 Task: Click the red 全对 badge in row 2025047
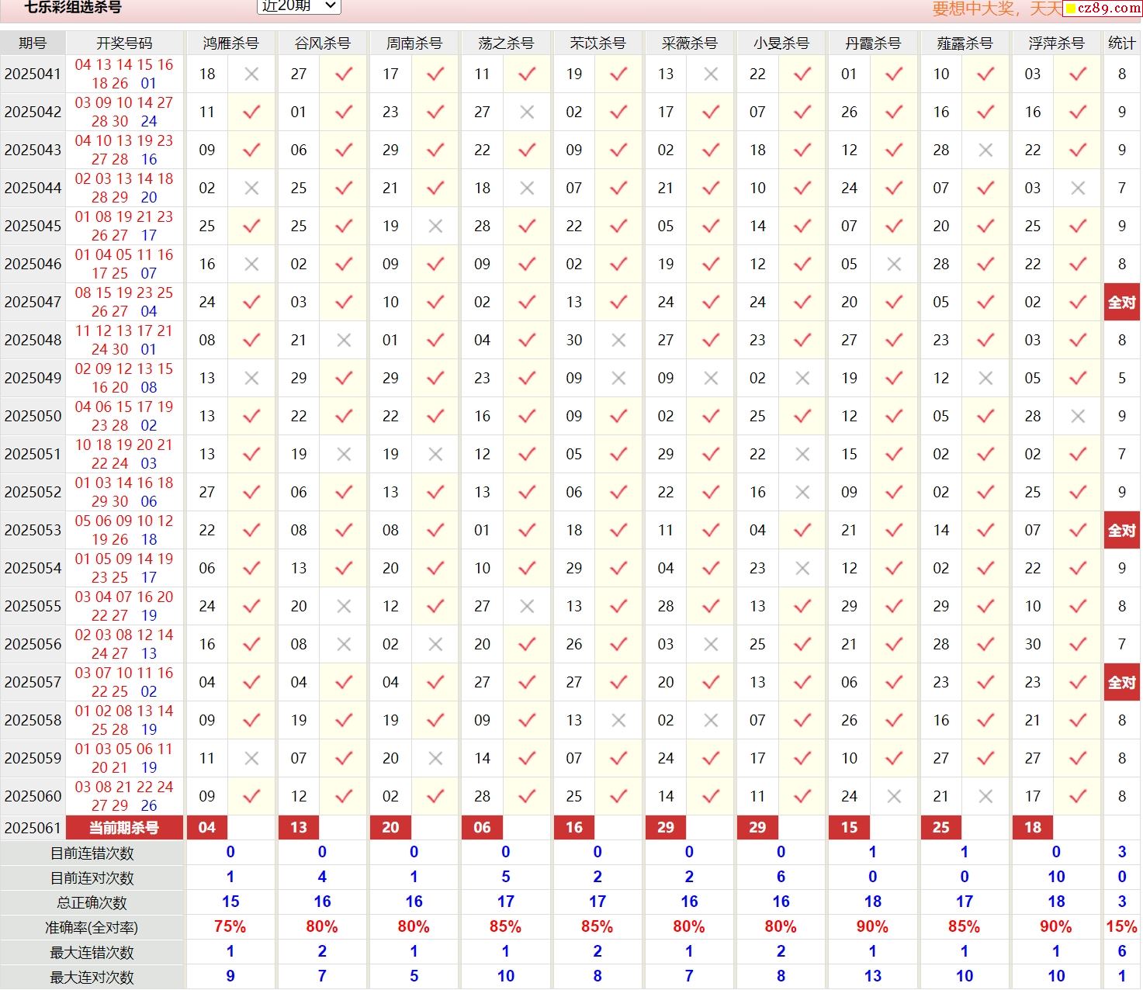click(x=1122, y=303)
